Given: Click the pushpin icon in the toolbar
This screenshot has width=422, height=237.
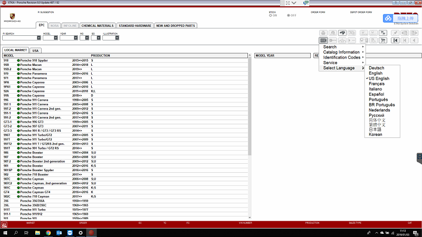Looking at the screenshot, I should [x=395, y=33].
